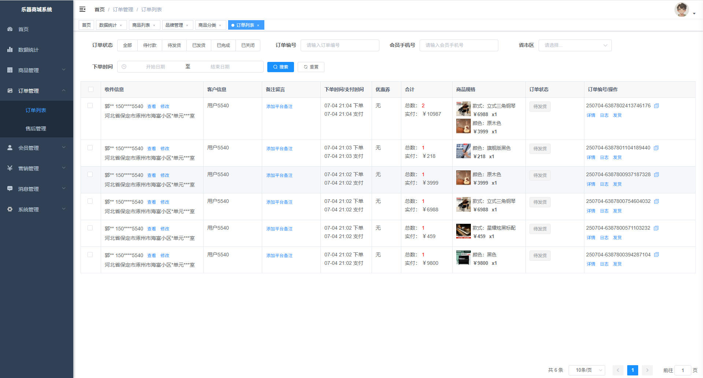703x378 pixels.
Task: Close the 订单列表 tab
Action: point(258,25)
